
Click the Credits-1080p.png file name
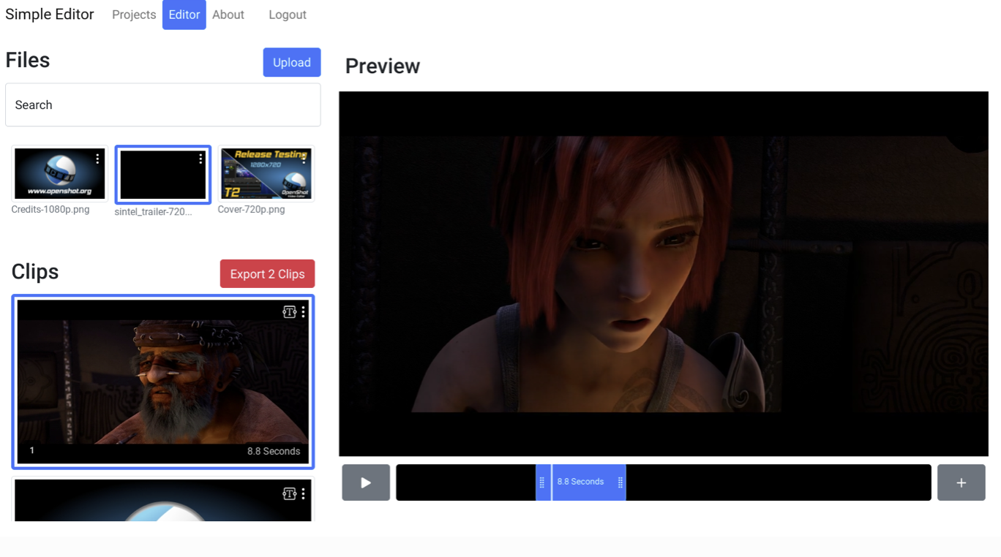click(50, 210)
